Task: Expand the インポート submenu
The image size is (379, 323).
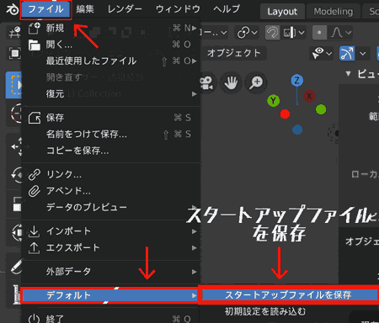Action: [x=111, y=231]
